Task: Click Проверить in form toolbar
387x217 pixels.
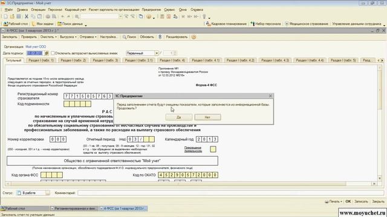Action: [29, 37]
